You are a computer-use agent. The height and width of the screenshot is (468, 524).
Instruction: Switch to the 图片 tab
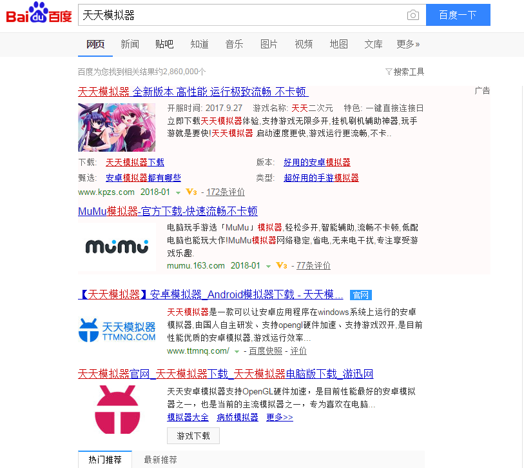coord(269,44)
